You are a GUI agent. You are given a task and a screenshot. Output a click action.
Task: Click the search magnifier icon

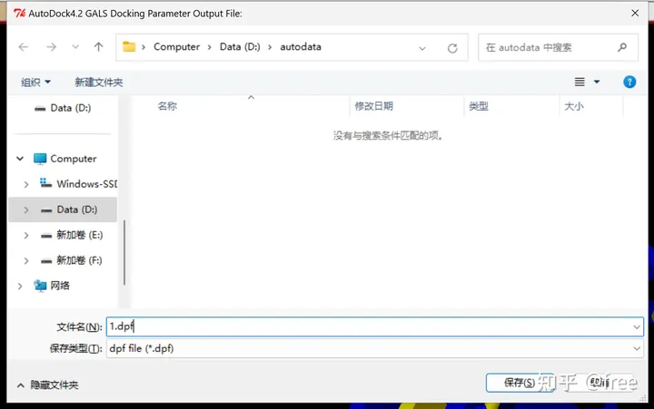622,47
